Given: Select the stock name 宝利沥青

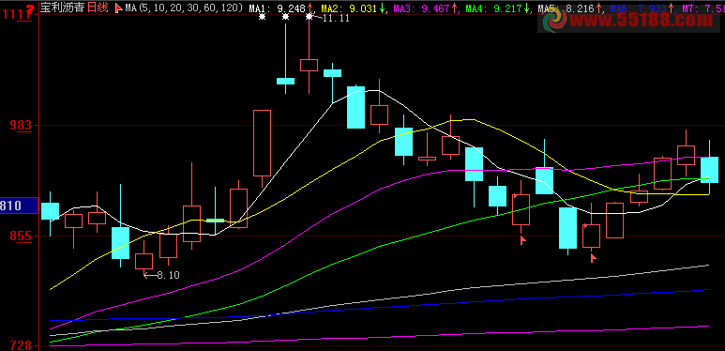Looking at the screenshot, I should click(63, 8).
